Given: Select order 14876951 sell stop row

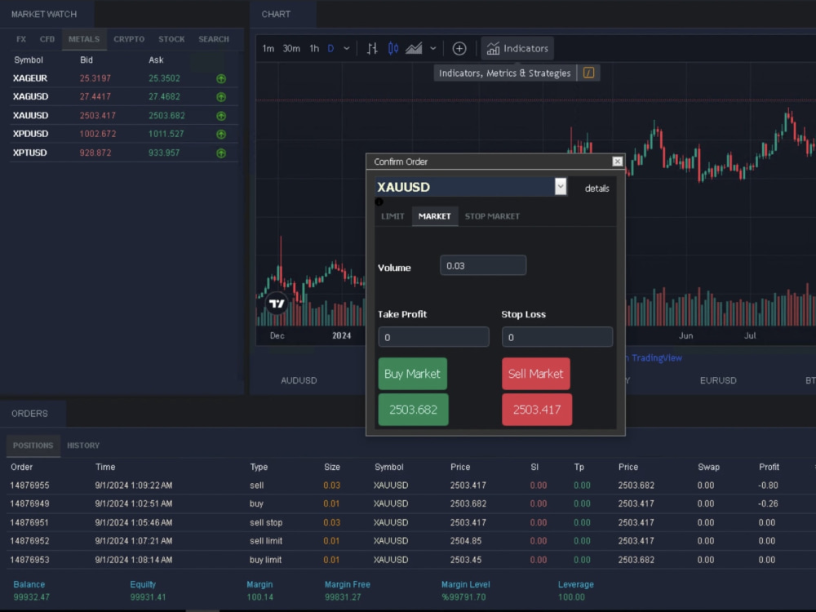Looking at the screenshot, I should coord(408,522).
